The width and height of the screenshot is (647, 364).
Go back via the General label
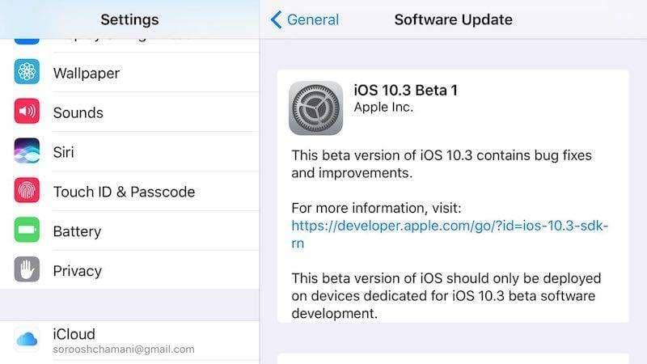(x=314, y=19)
